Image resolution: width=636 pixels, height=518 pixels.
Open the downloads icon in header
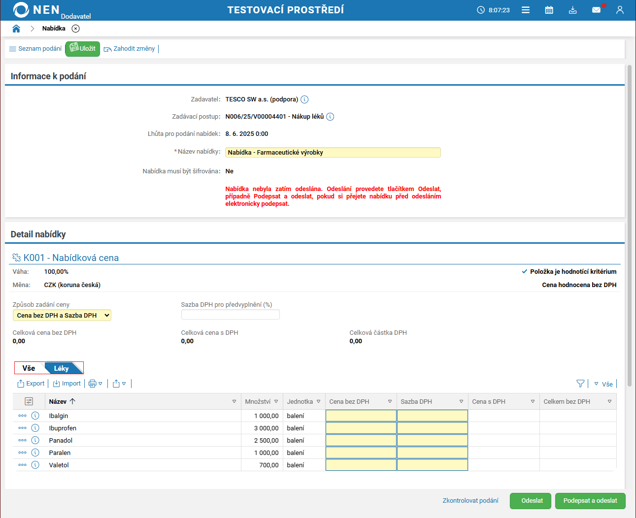tap(572, 10)
